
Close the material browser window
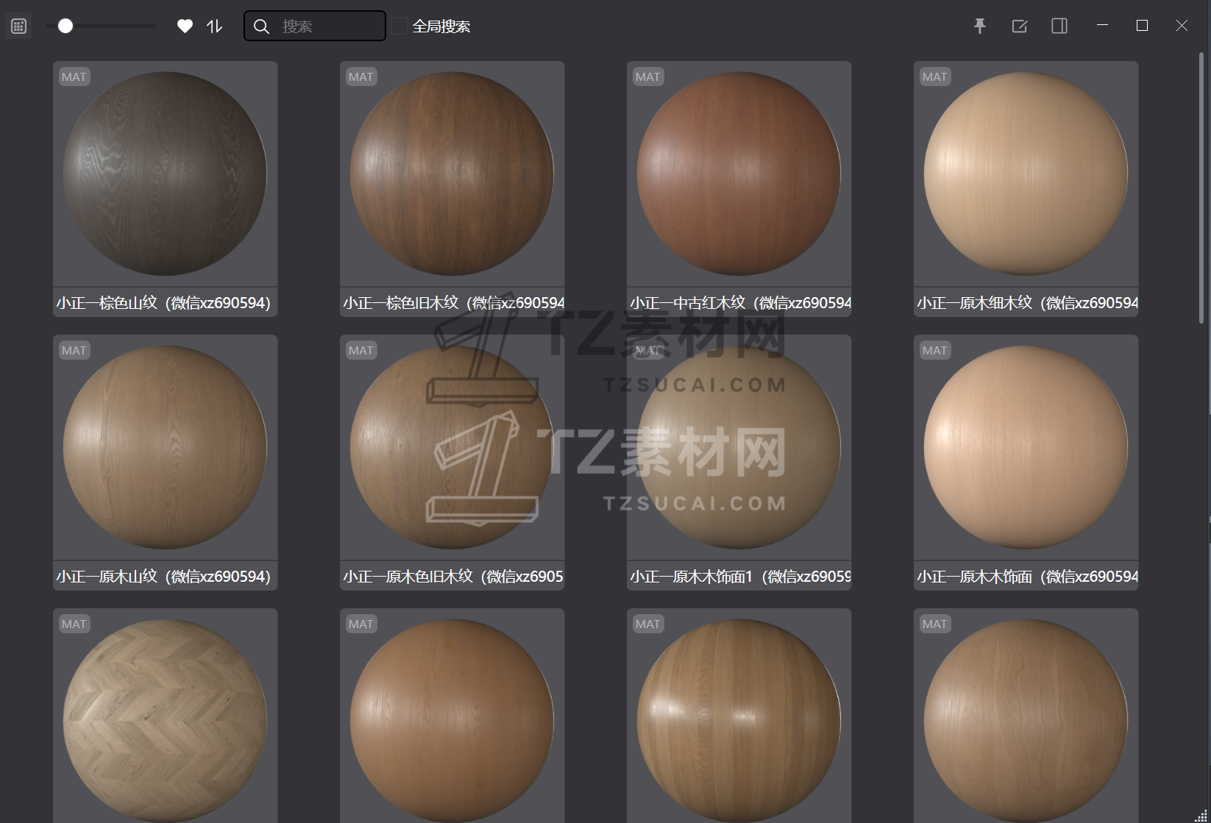1182,26
